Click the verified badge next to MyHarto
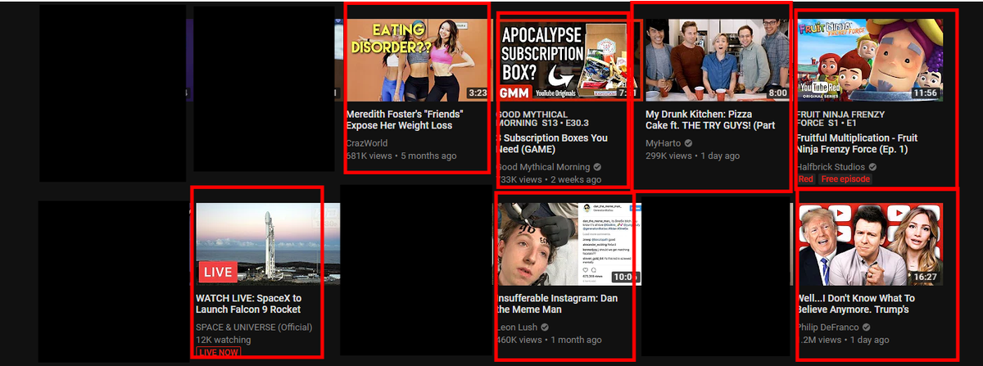 point(688,143)
